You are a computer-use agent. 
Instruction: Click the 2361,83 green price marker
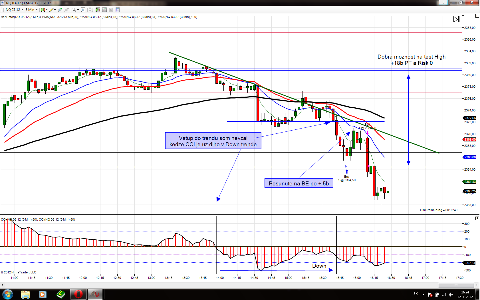click(470, 182)
